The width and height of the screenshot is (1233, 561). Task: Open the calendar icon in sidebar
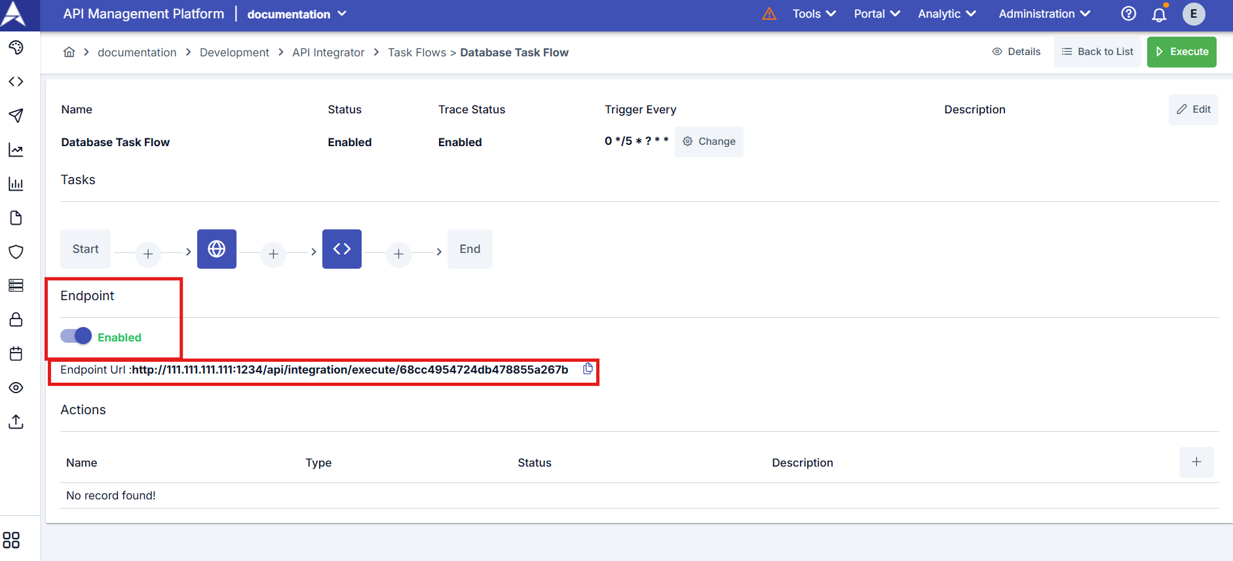[16, 353]
